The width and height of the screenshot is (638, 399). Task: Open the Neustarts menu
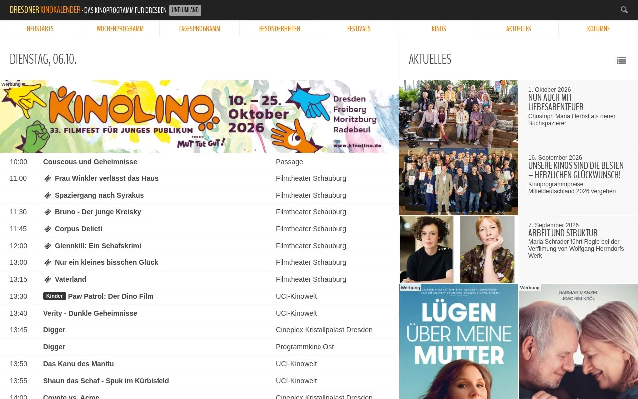[40, 29]
